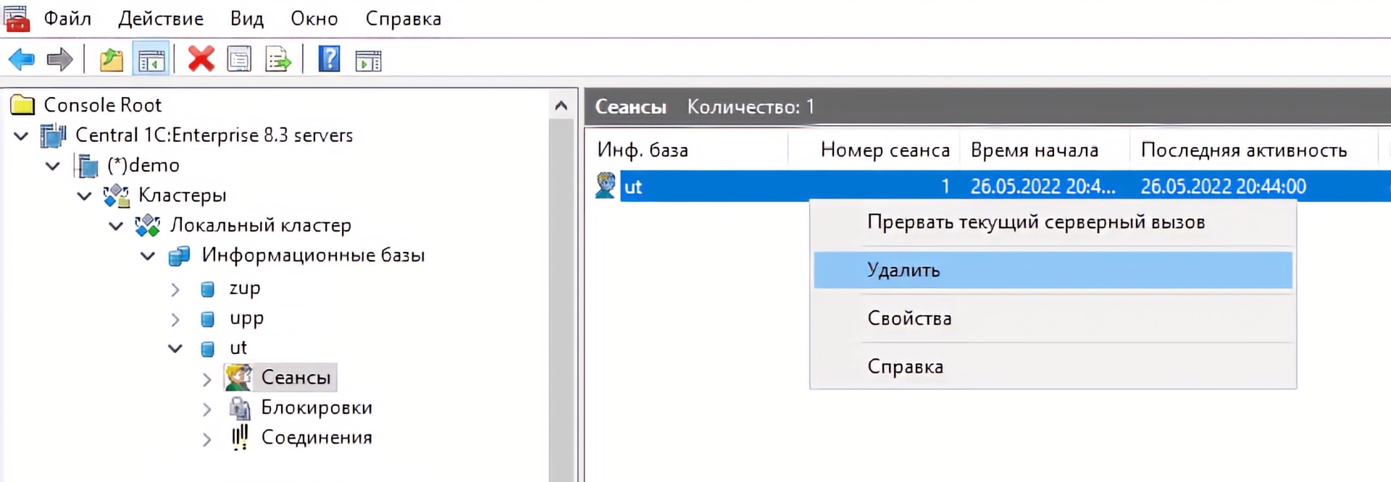Image resolution: width=1391 pixels, height=482 pixels.
Task: Click the Central 1C:Enterprise servers icon
Action: click(x=53, y=135)
